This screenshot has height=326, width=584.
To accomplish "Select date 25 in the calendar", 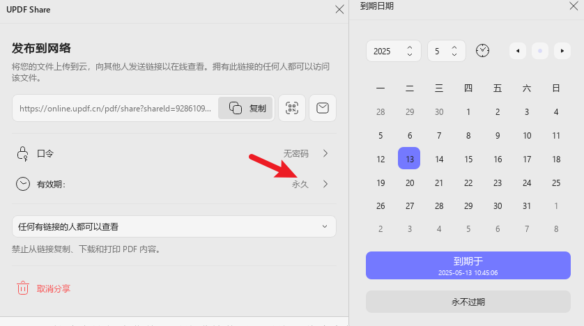I will (x=556, y=183).
